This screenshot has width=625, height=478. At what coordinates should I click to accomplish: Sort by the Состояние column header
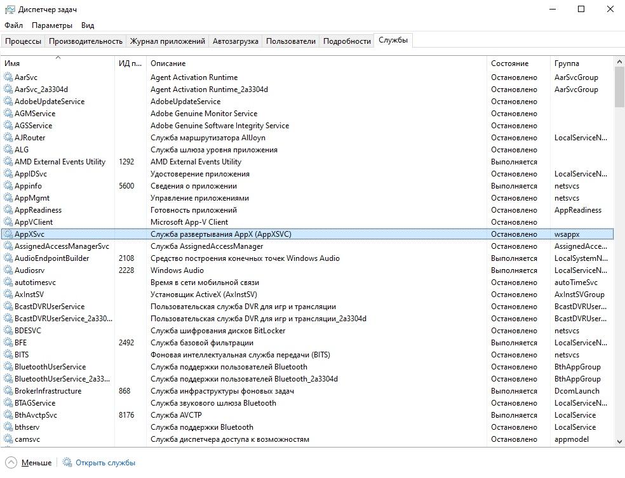pos(518,63)
